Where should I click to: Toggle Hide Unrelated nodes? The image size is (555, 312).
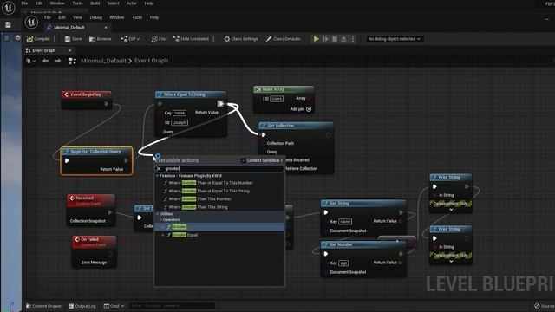pyautogui.click(x=191, y=39)
